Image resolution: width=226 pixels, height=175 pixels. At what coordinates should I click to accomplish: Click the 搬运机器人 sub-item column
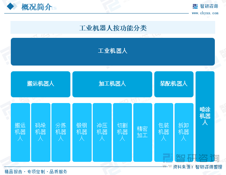pyautogui.click(x=20, y=132)
